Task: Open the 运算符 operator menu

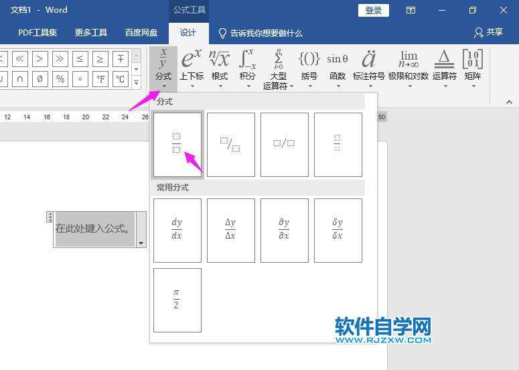Action: 445,69
